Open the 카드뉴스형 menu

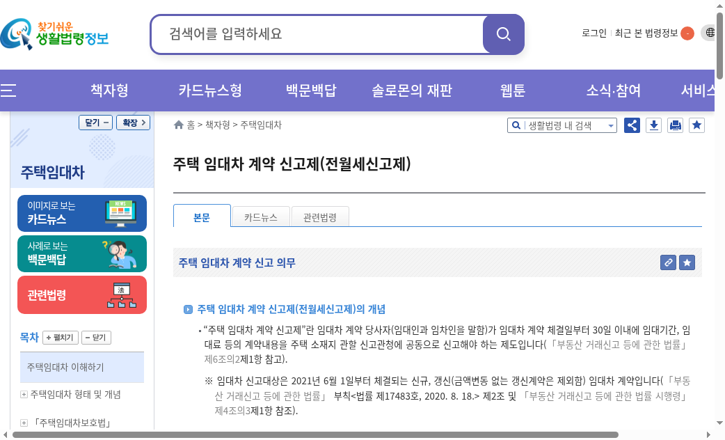210,91
